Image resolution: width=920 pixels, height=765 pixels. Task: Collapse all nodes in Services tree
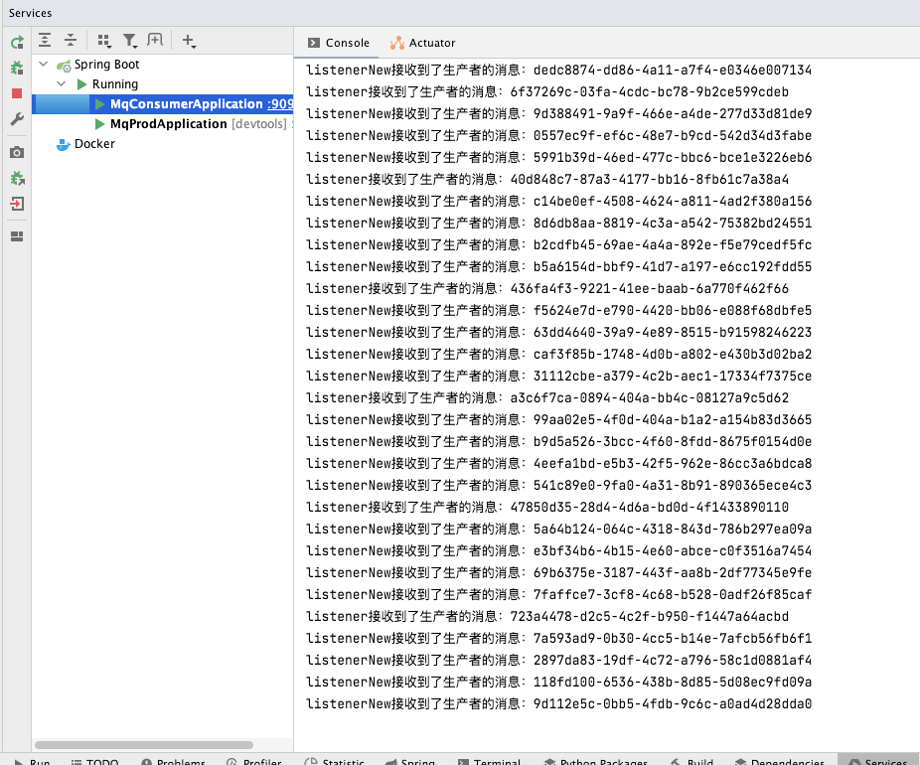71,40
